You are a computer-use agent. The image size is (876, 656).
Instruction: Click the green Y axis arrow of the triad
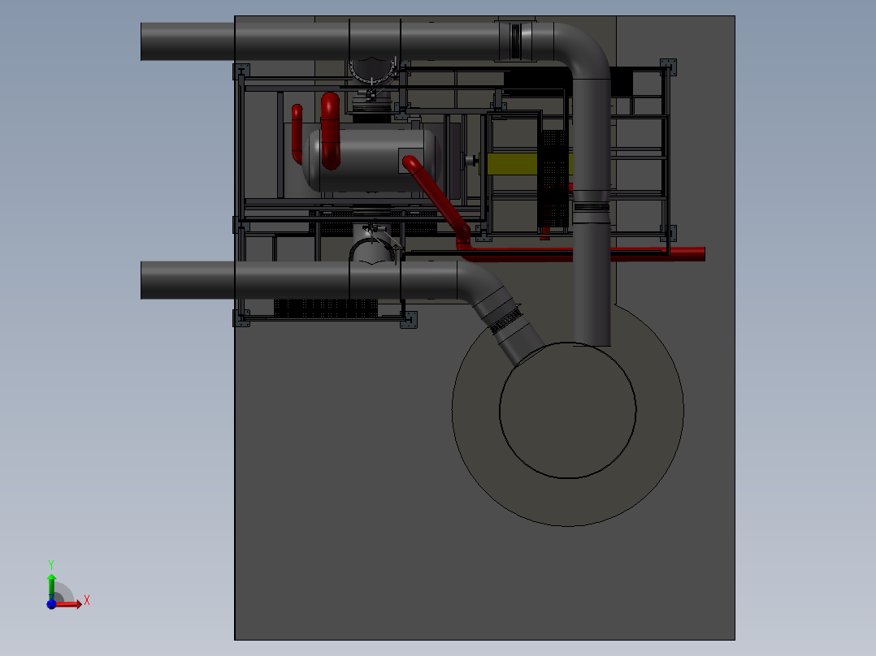(51, 585)
